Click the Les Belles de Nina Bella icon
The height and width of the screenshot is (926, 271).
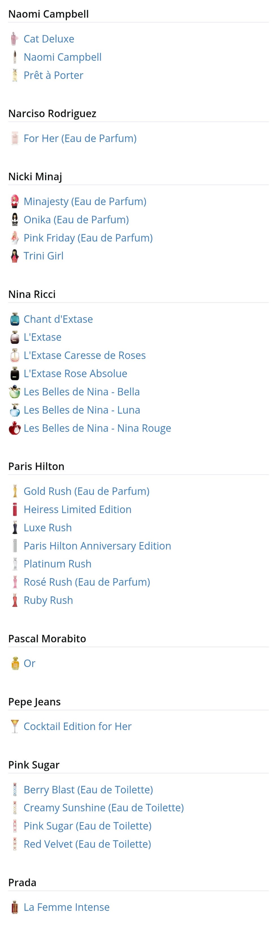[x=15, y=392]
